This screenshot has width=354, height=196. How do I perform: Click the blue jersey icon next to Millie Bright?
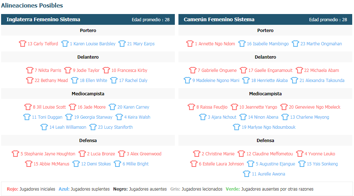[x=117, y=164]
